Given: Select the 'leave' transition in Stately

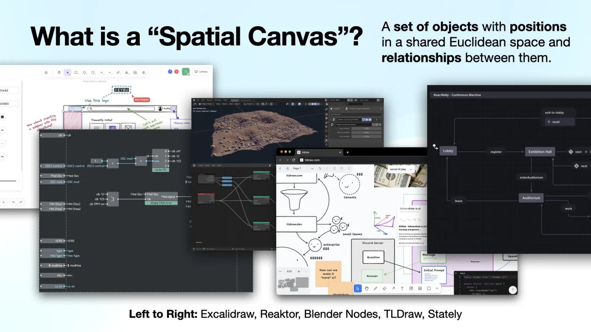Looking at the screenshot, I should (458, 201).
